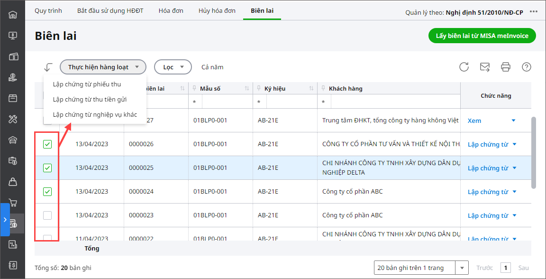Click the send email envelope icon

click(x=485, y=67)
